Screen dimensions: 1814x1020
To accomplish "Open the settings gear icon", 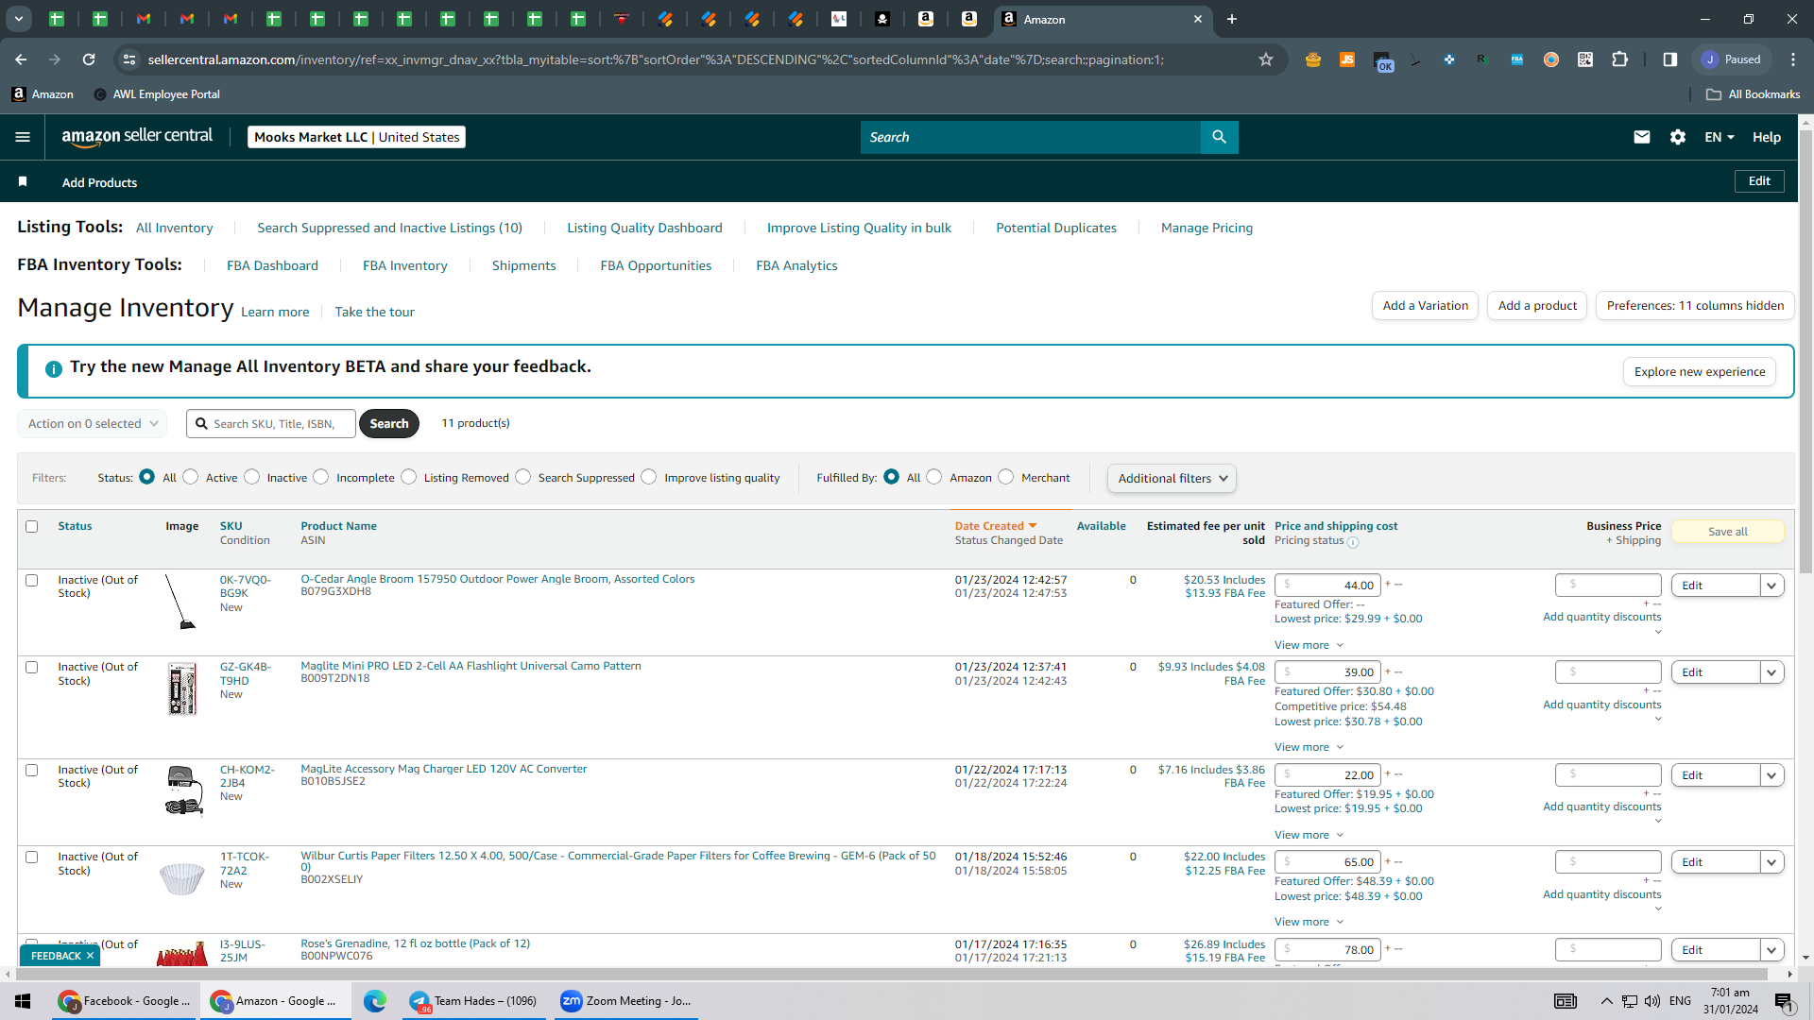I will click(1678, 137).
